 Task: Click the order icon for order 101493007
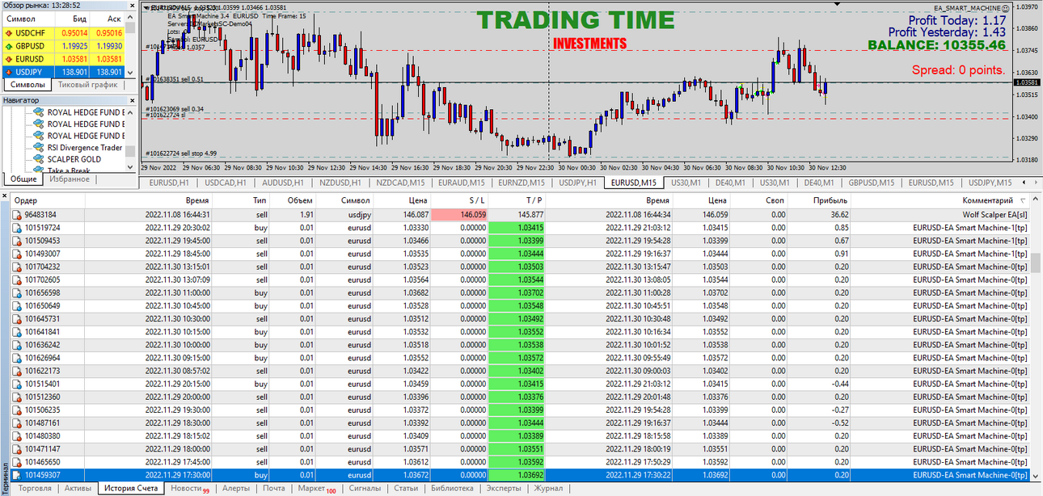click(17, 254)
